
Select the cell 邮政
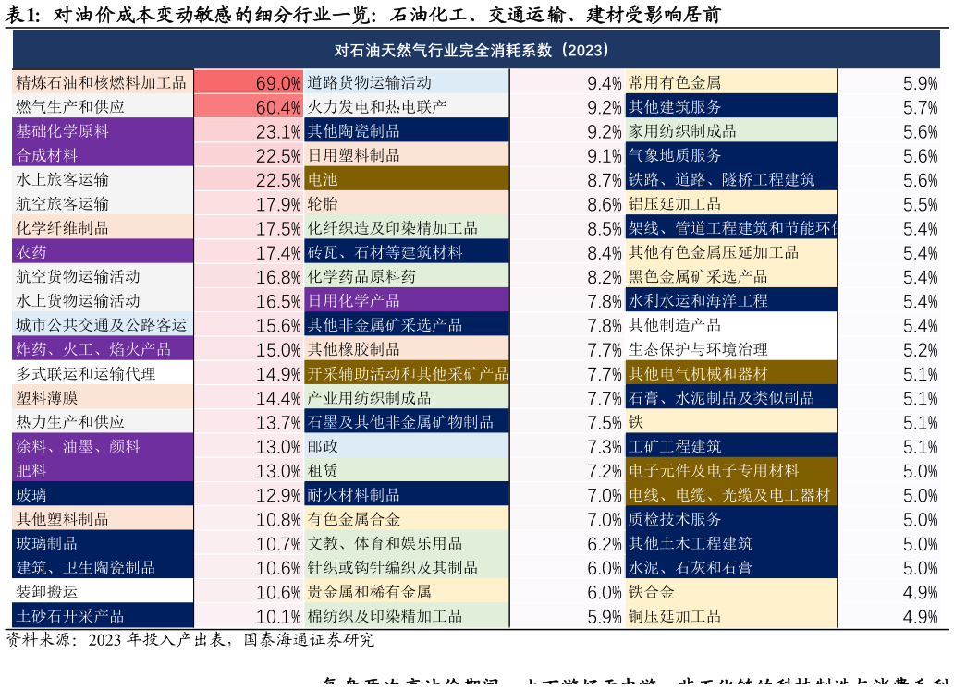pyautogui.click(x=407, y=446)
